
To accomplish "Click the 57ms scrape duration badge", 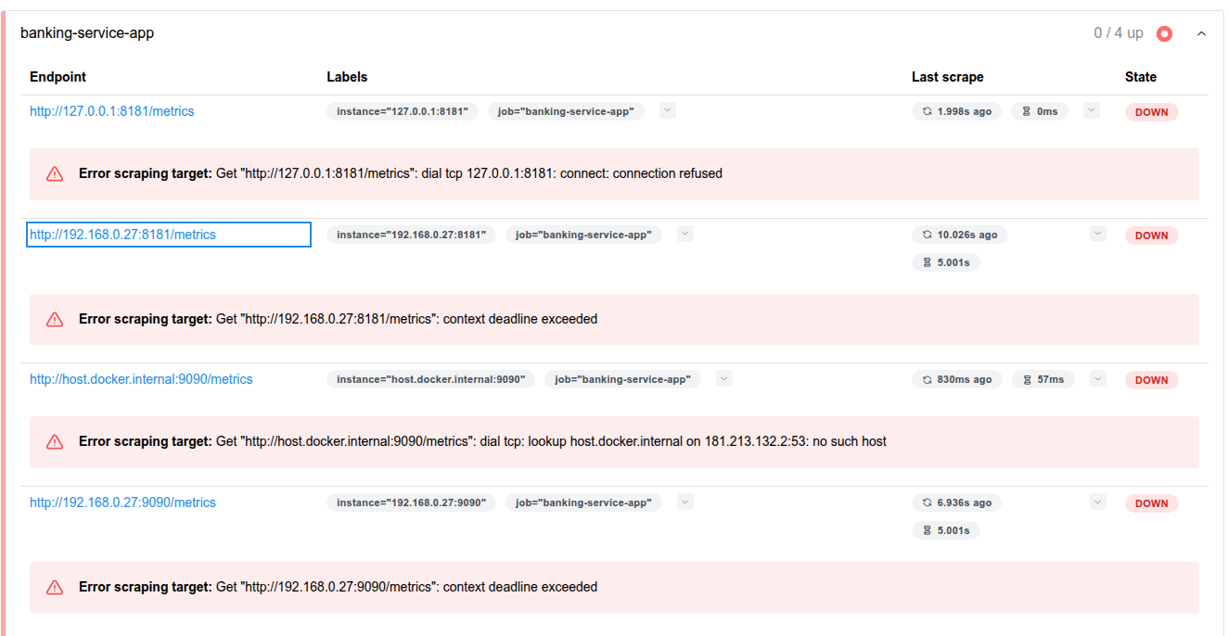I will pyautogui.click(x=1043, y=379).
